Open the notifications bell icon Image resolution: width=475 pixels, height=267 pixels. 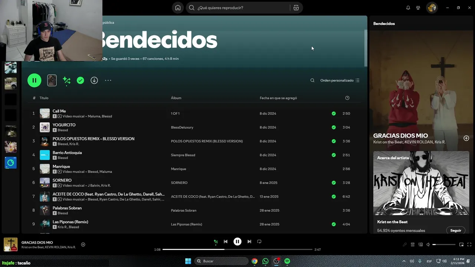coord(408,8)
